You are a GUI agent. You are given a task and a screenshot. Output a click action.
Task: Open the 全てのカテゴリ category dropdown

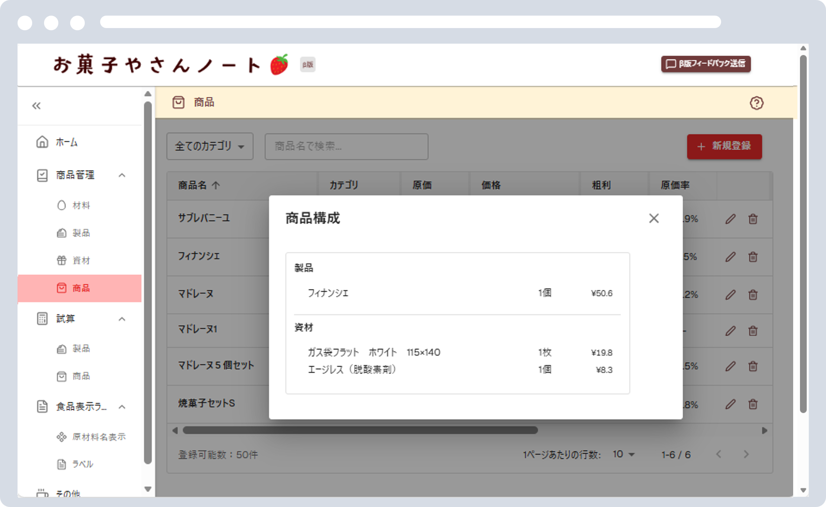[209, 146]
